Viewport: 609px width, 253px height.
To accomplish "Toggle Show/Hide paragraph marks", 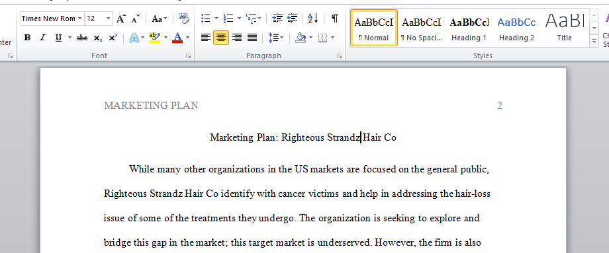I will (334, 18).
